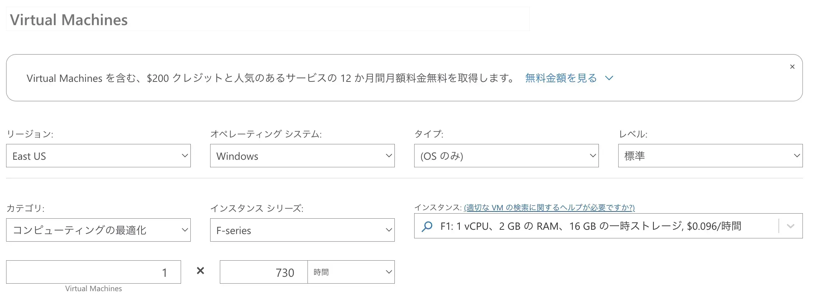Screen dimensions: 814x303
Task: Click the instance dropdown arrow for F1
Action: 790,226
